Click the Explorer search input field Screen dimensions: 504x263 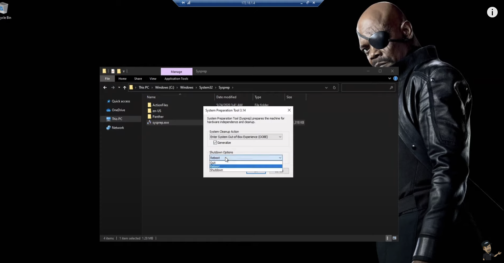[365, 88]
